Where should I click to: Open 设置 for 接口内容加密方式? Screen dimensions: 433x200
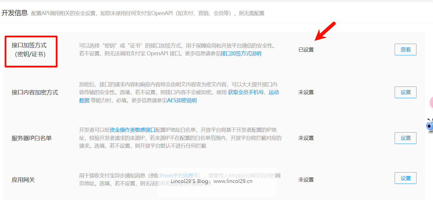[405, 92]
